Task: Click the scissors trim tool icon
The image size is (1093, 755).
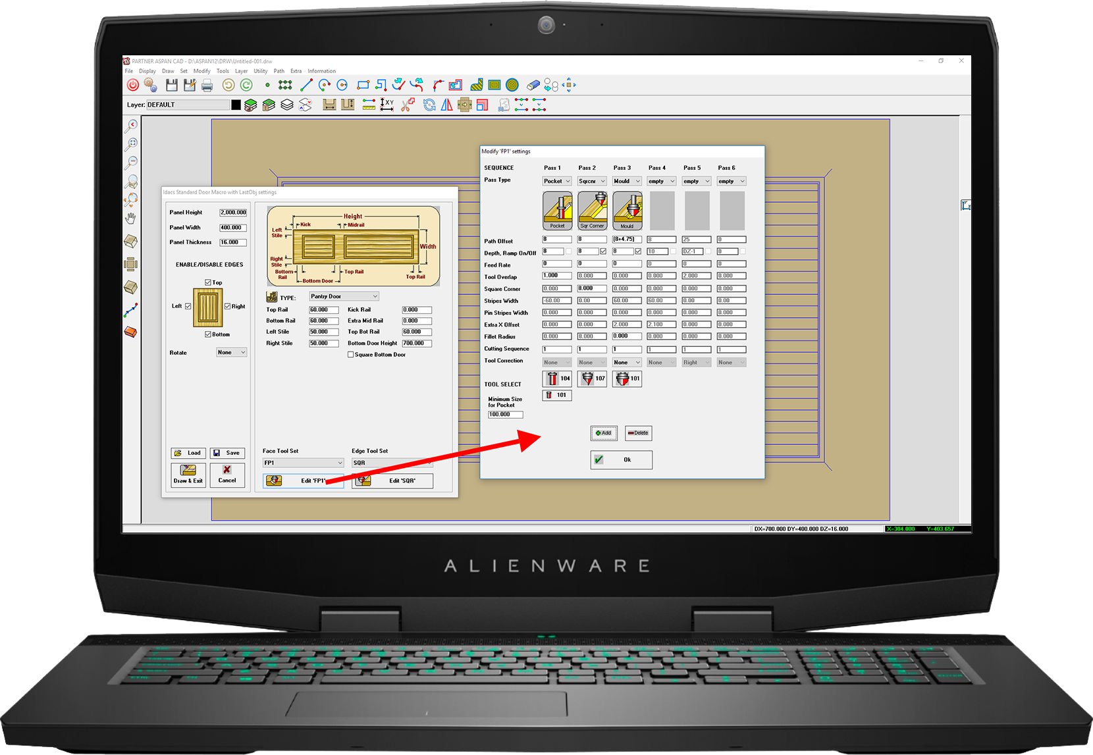Action: (408, 105)
